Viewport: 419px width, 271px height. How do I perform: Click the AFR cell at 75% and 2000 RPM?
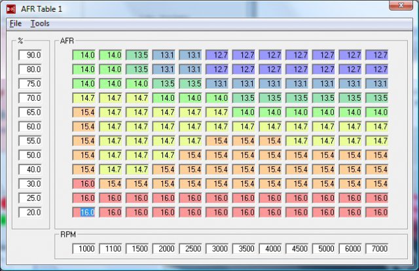click(x=164, y=84)
